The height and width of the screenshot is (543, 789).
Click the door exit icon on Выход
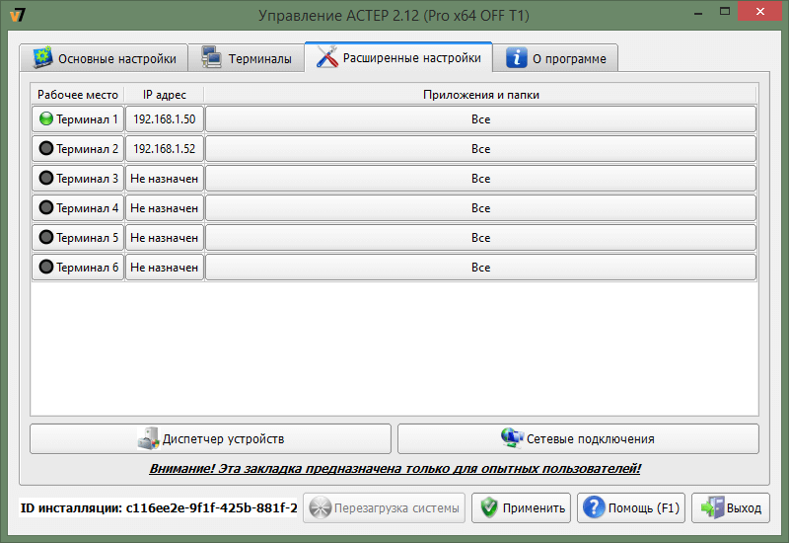coord(713,507)
